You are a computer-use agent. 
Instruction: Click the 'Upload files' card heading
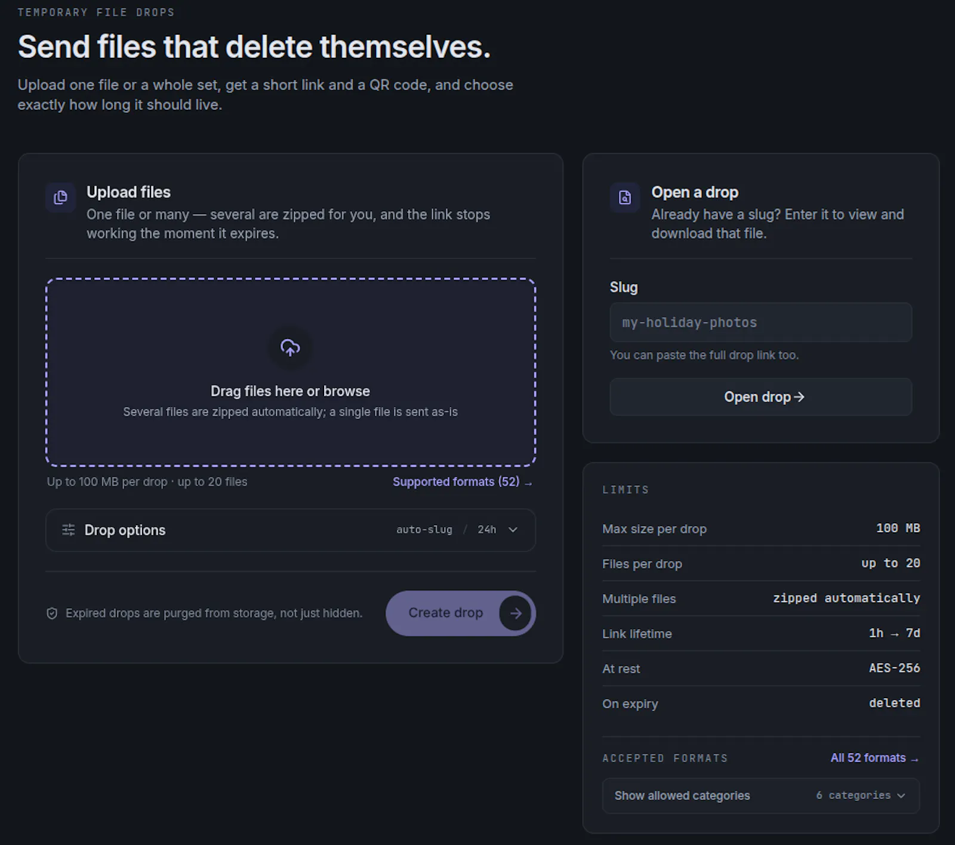tap(128, 192)
